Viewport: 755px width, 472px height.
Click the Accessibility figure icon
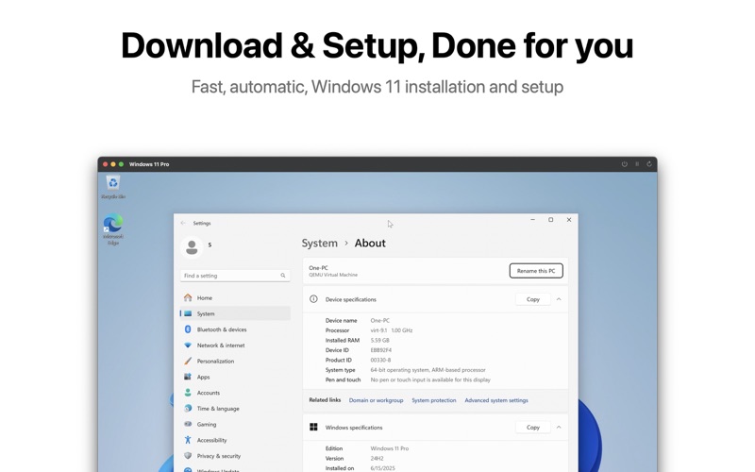[x=188, y=440]
